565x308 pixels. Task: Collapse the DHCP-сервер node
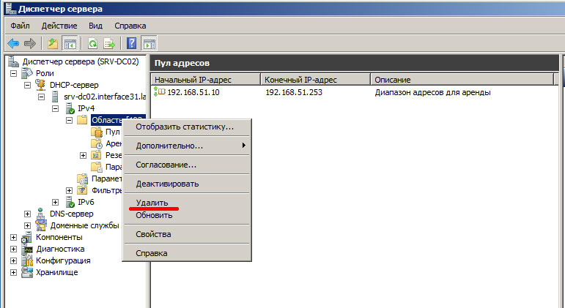click(27, 86)
